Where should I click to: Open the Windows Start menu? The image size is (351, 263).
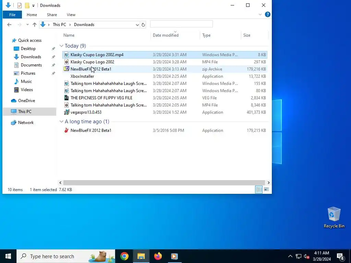(x=8, y=256)
